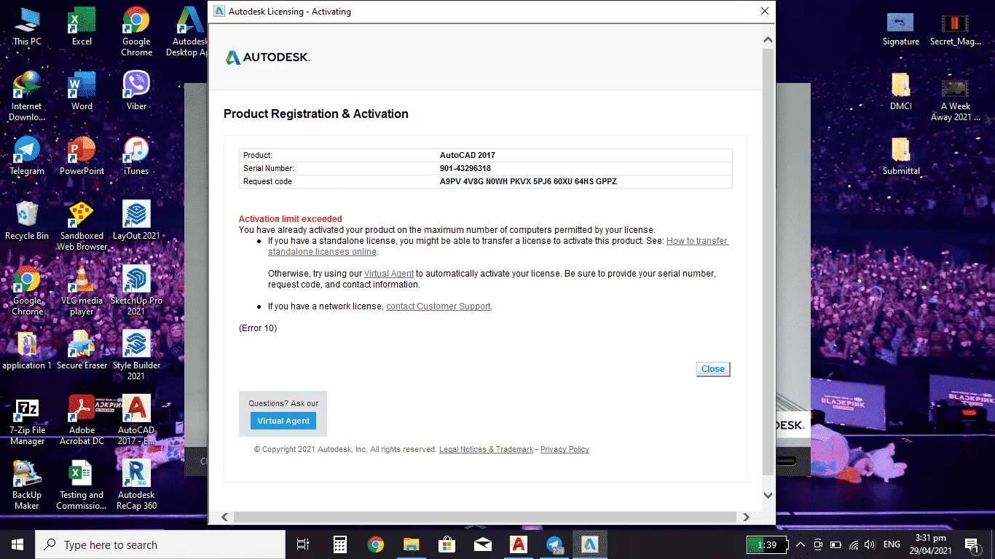The image size is (995, 559).
Task: Click the taskbar search box
Action: pyautogui.click(x=160, y=544)
